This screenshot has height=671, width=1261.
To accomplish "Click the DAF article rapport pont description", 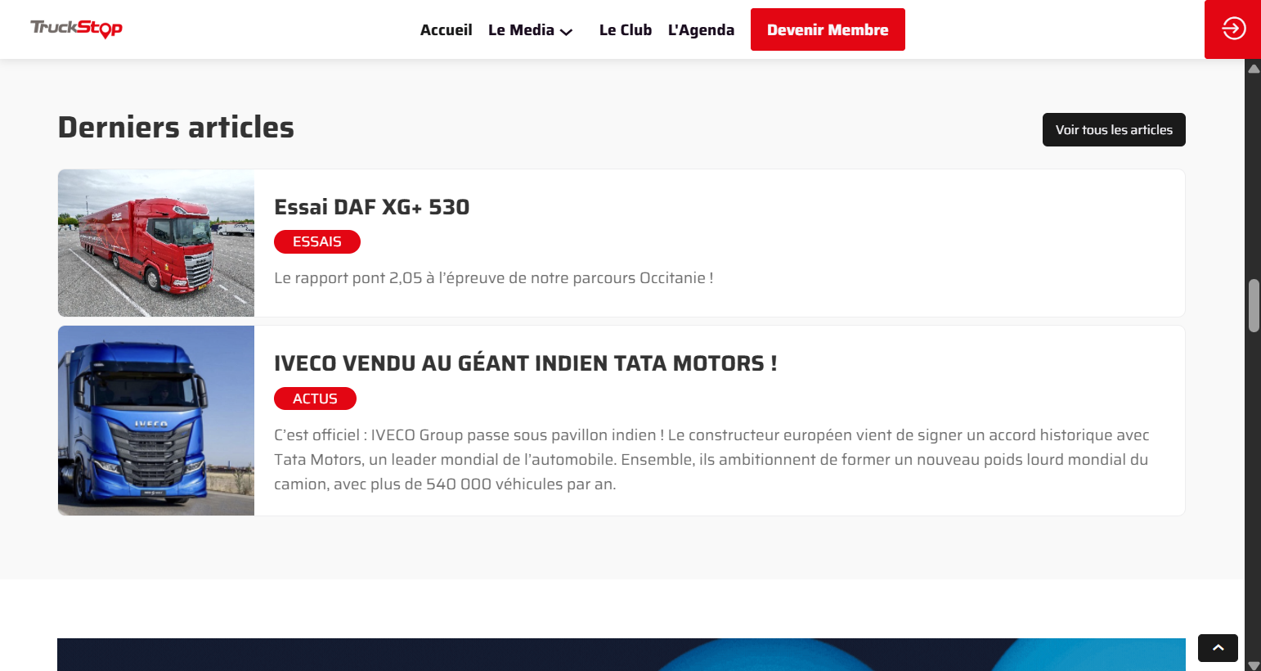I will click(x=493, y=278).
